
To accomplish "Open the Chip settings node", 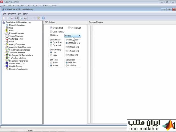I will pyautogui.click(x=11, y=28).
